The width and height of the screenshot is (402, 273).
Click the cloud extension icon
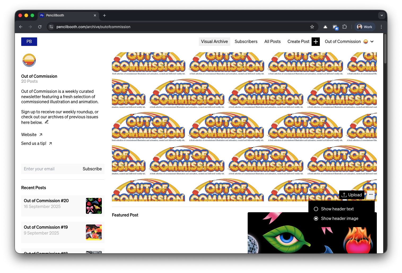point(325,27)
